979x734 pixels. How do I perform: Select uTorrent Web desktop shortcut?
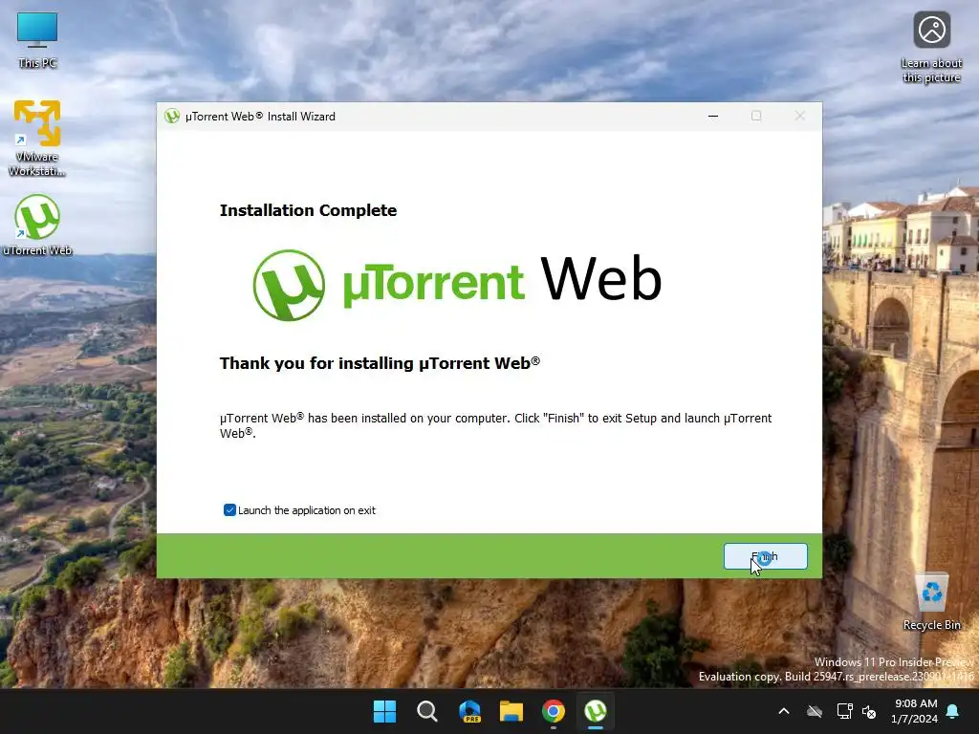coord(37,225)
